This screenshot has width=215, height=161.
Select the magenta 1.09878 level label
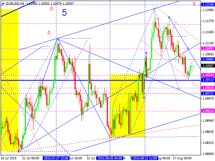click(x=208, y=88)
